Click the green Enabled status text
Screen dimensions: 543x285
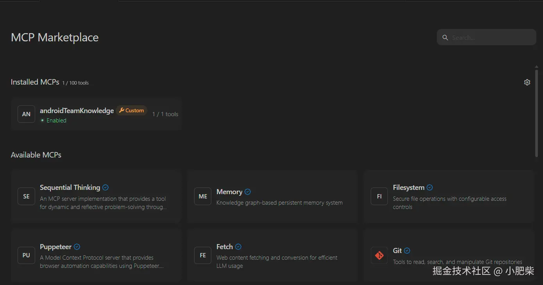[56, 120]
